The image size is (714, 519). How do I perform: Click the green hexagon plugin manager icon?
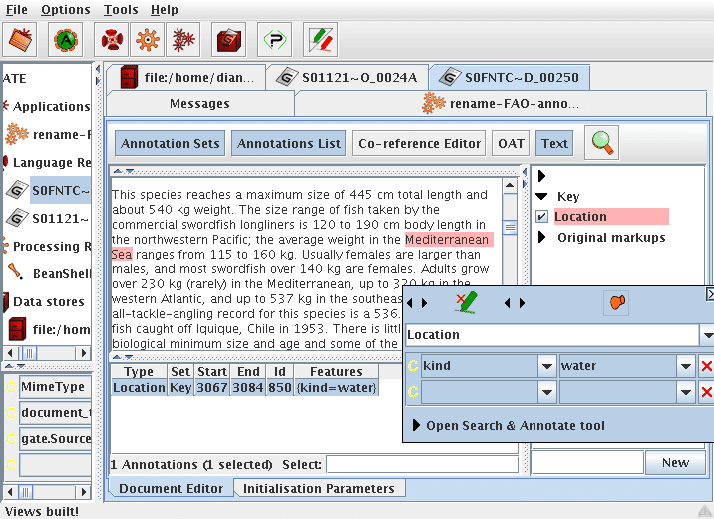tap(274, 40)
